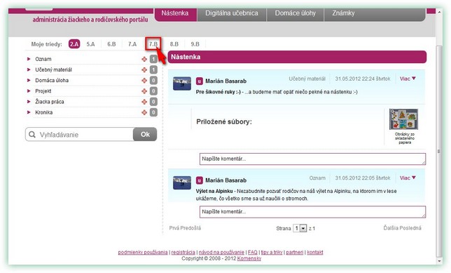Image resolution: width=451 pixels, height=273 pixels.
Task: Select class 8.B
Action: [174, 44]
